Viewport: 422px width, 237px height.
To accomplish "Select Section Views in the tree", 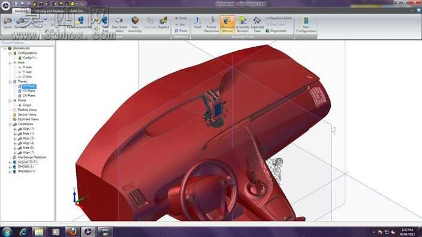I will pos(27,114).
